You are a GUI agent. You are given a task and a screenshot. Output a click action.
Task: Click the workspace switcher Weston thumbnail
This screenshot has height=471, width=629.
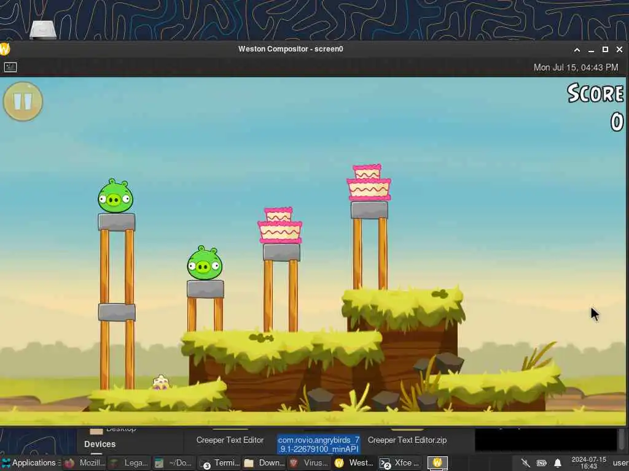tap(437, 463)
